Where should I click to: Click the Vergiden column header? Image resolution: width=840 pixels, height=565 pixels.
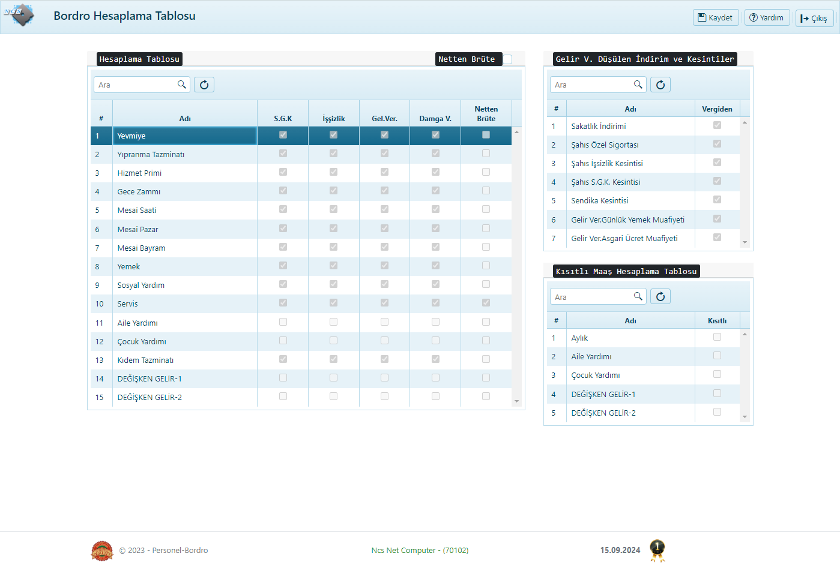(x=717, y=109)
